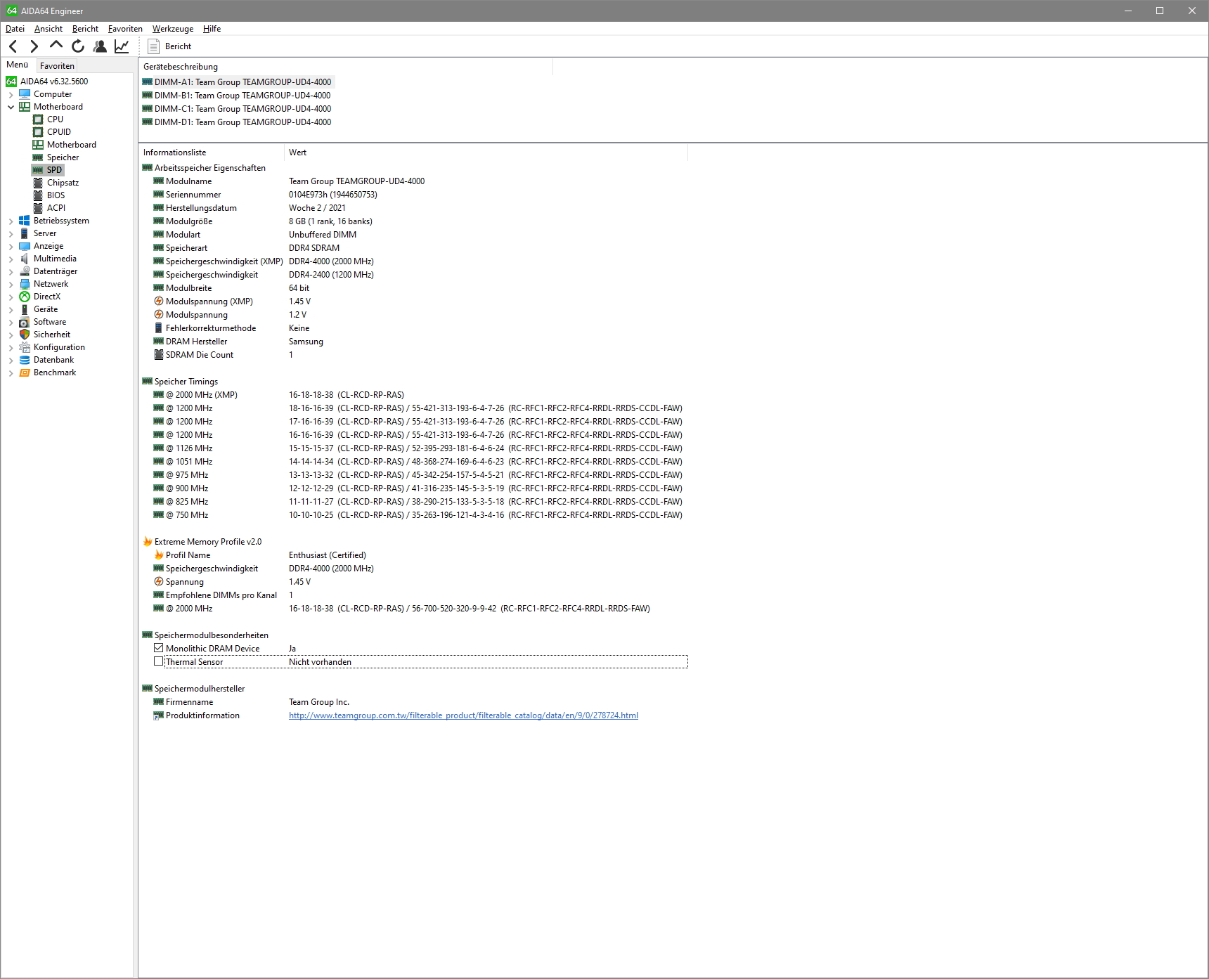This screenshot has width=1209, height=979.
Task: Uncheck the Monolithic DRAM Device checkbox
Action: pos(158,647)
